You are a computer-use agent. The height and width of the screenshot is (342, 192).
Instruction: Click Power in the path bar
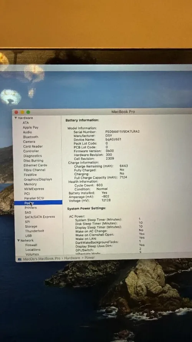[90, 258]
